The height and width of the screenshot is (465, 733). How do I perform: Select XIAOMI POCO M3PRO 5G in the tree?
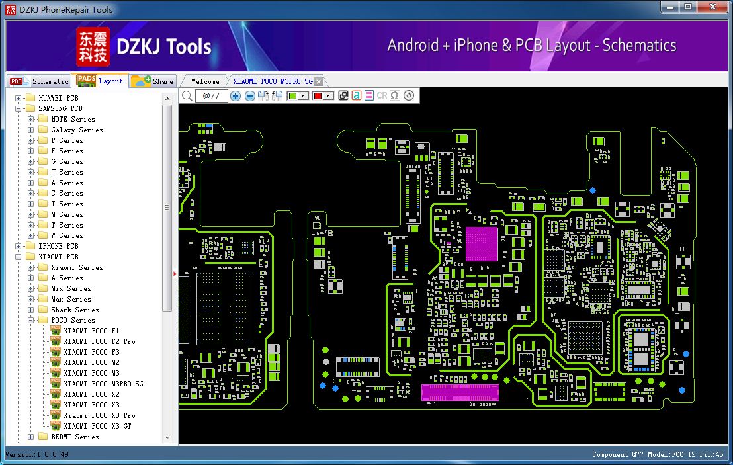click(103, 384)
